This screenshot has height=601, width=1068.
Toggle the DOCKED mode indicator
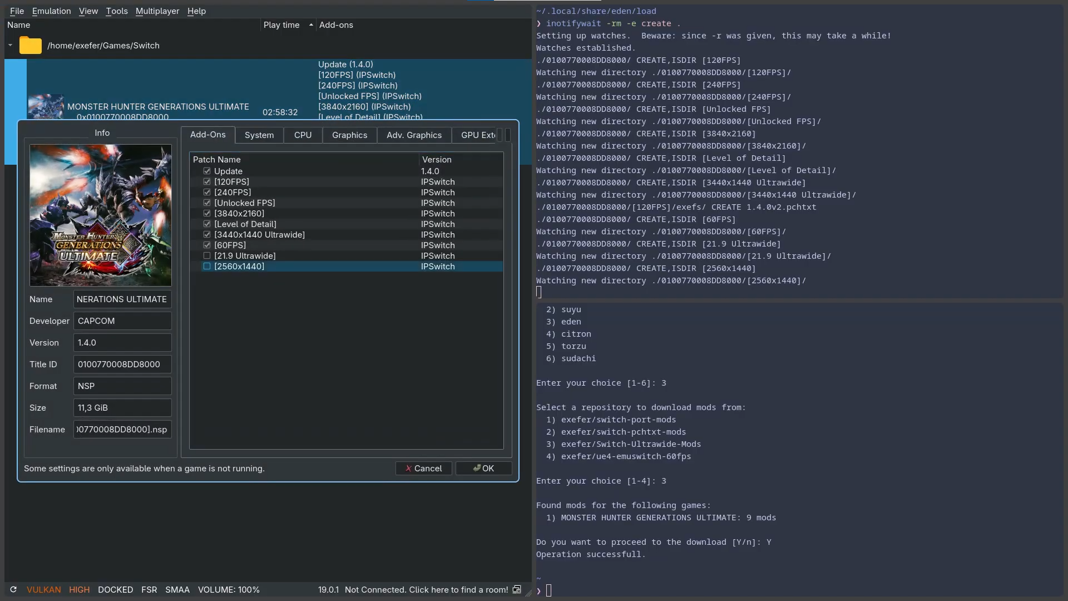(115, 589)
